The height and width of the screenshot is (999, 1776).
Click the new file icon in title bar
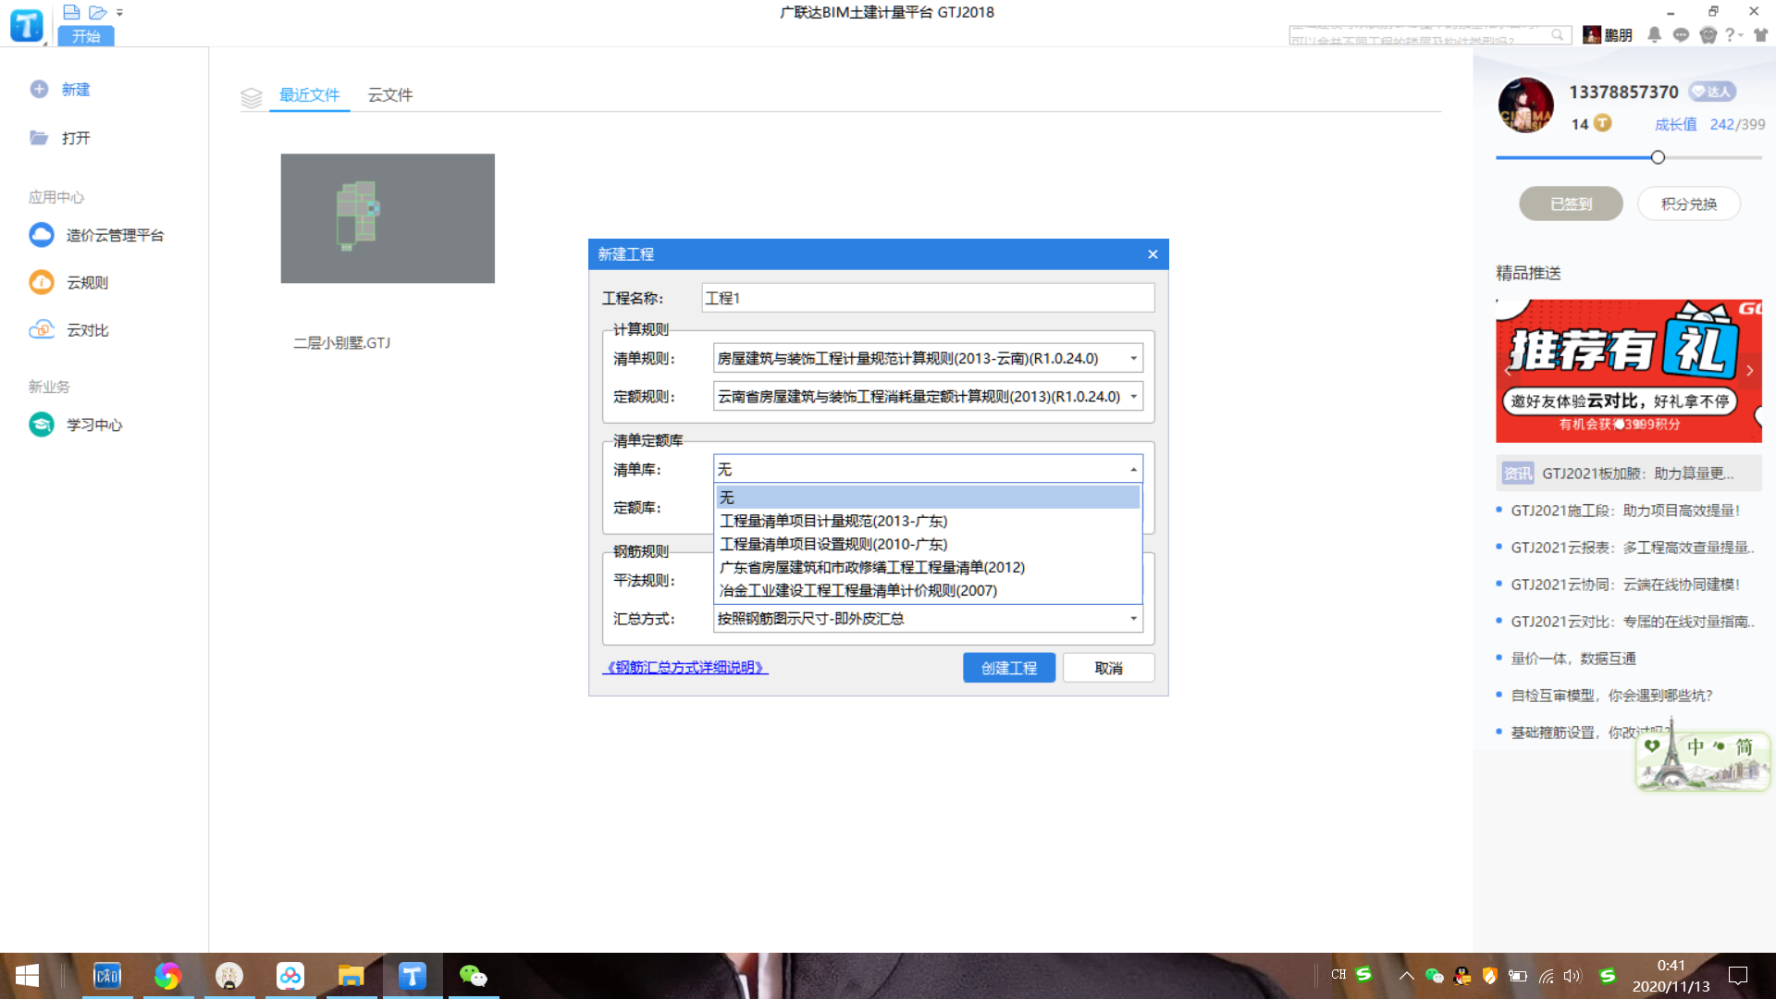pos(71,12)
